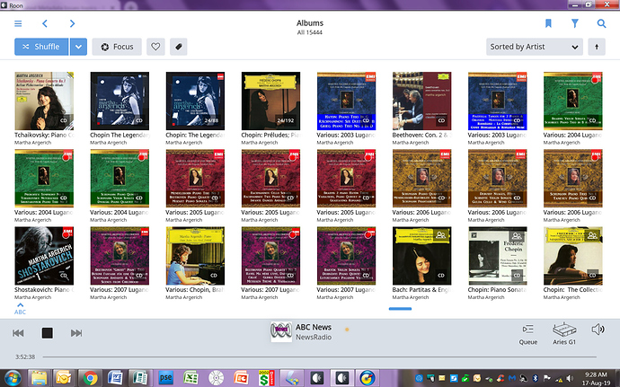The width and height of the screenshot is (620, 387).
Task: Click the 'All 15444' album count text
Action: (x=310, y=32)
